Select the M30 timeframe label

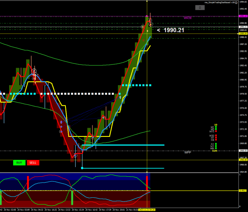pyautogui.click(x=212, y=136)
